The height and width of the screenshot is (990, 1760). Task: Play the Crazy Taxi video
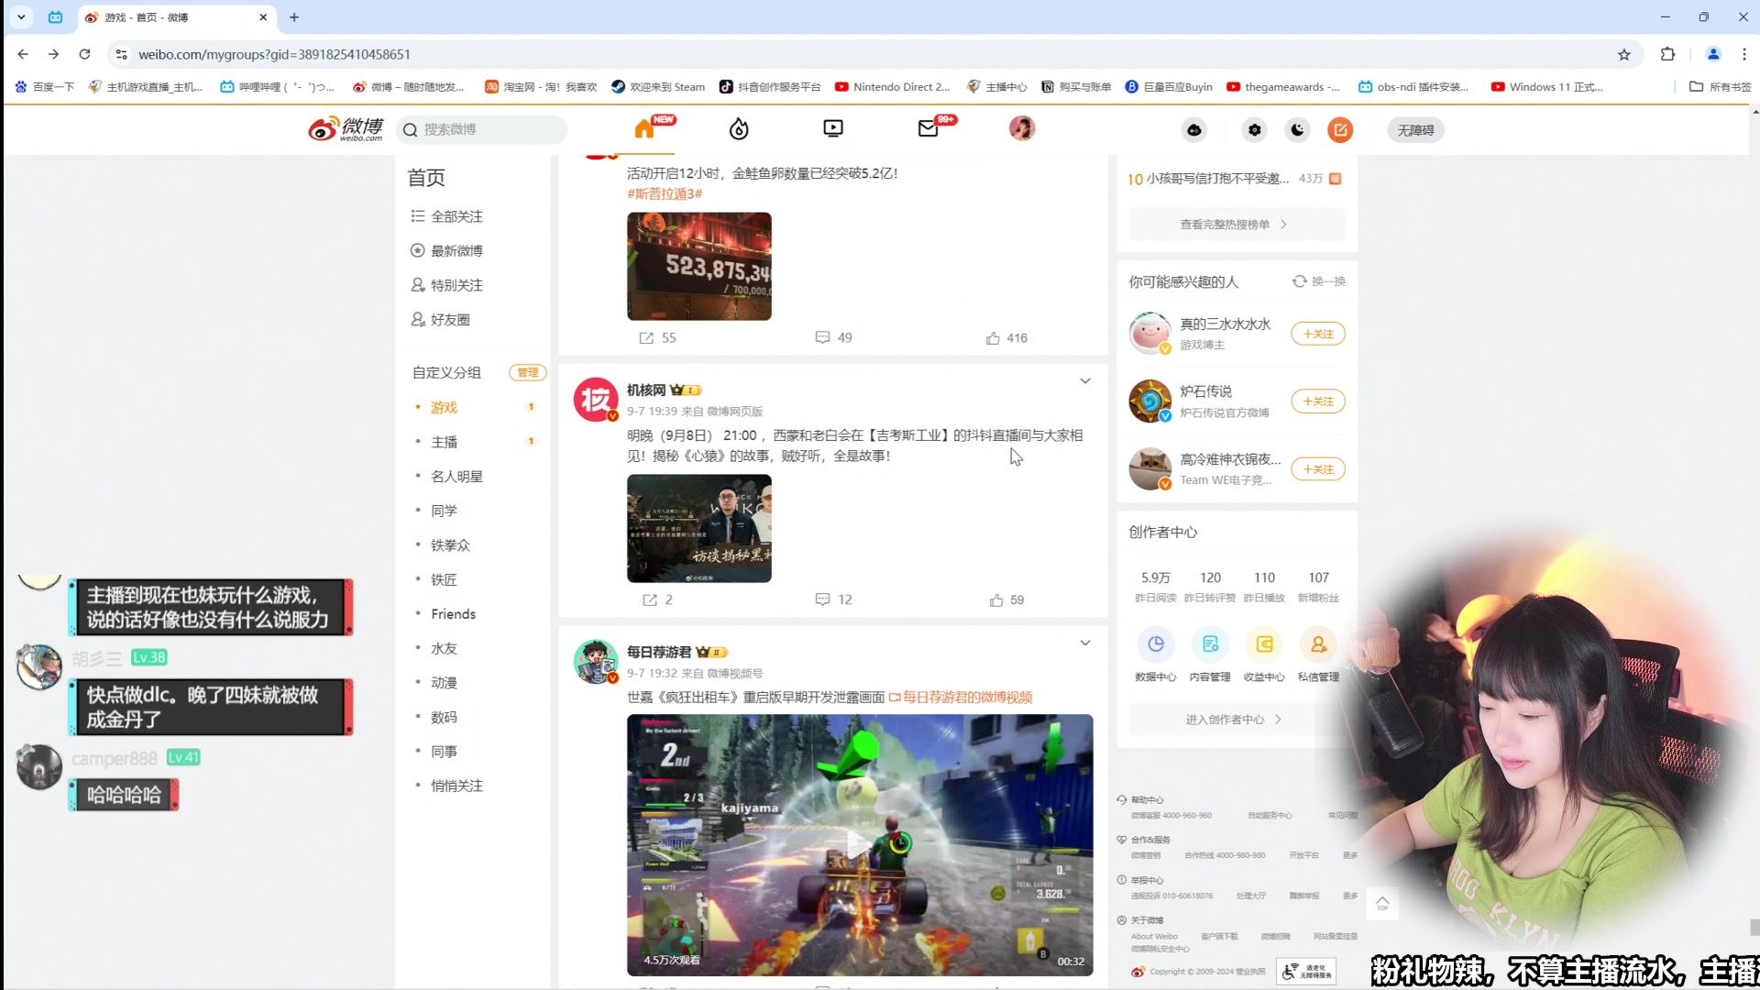click(860, 845)
